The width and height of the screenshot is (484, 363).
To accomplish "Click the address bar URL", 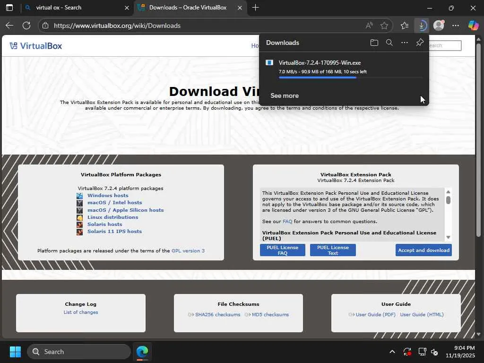I will [117, 26].
